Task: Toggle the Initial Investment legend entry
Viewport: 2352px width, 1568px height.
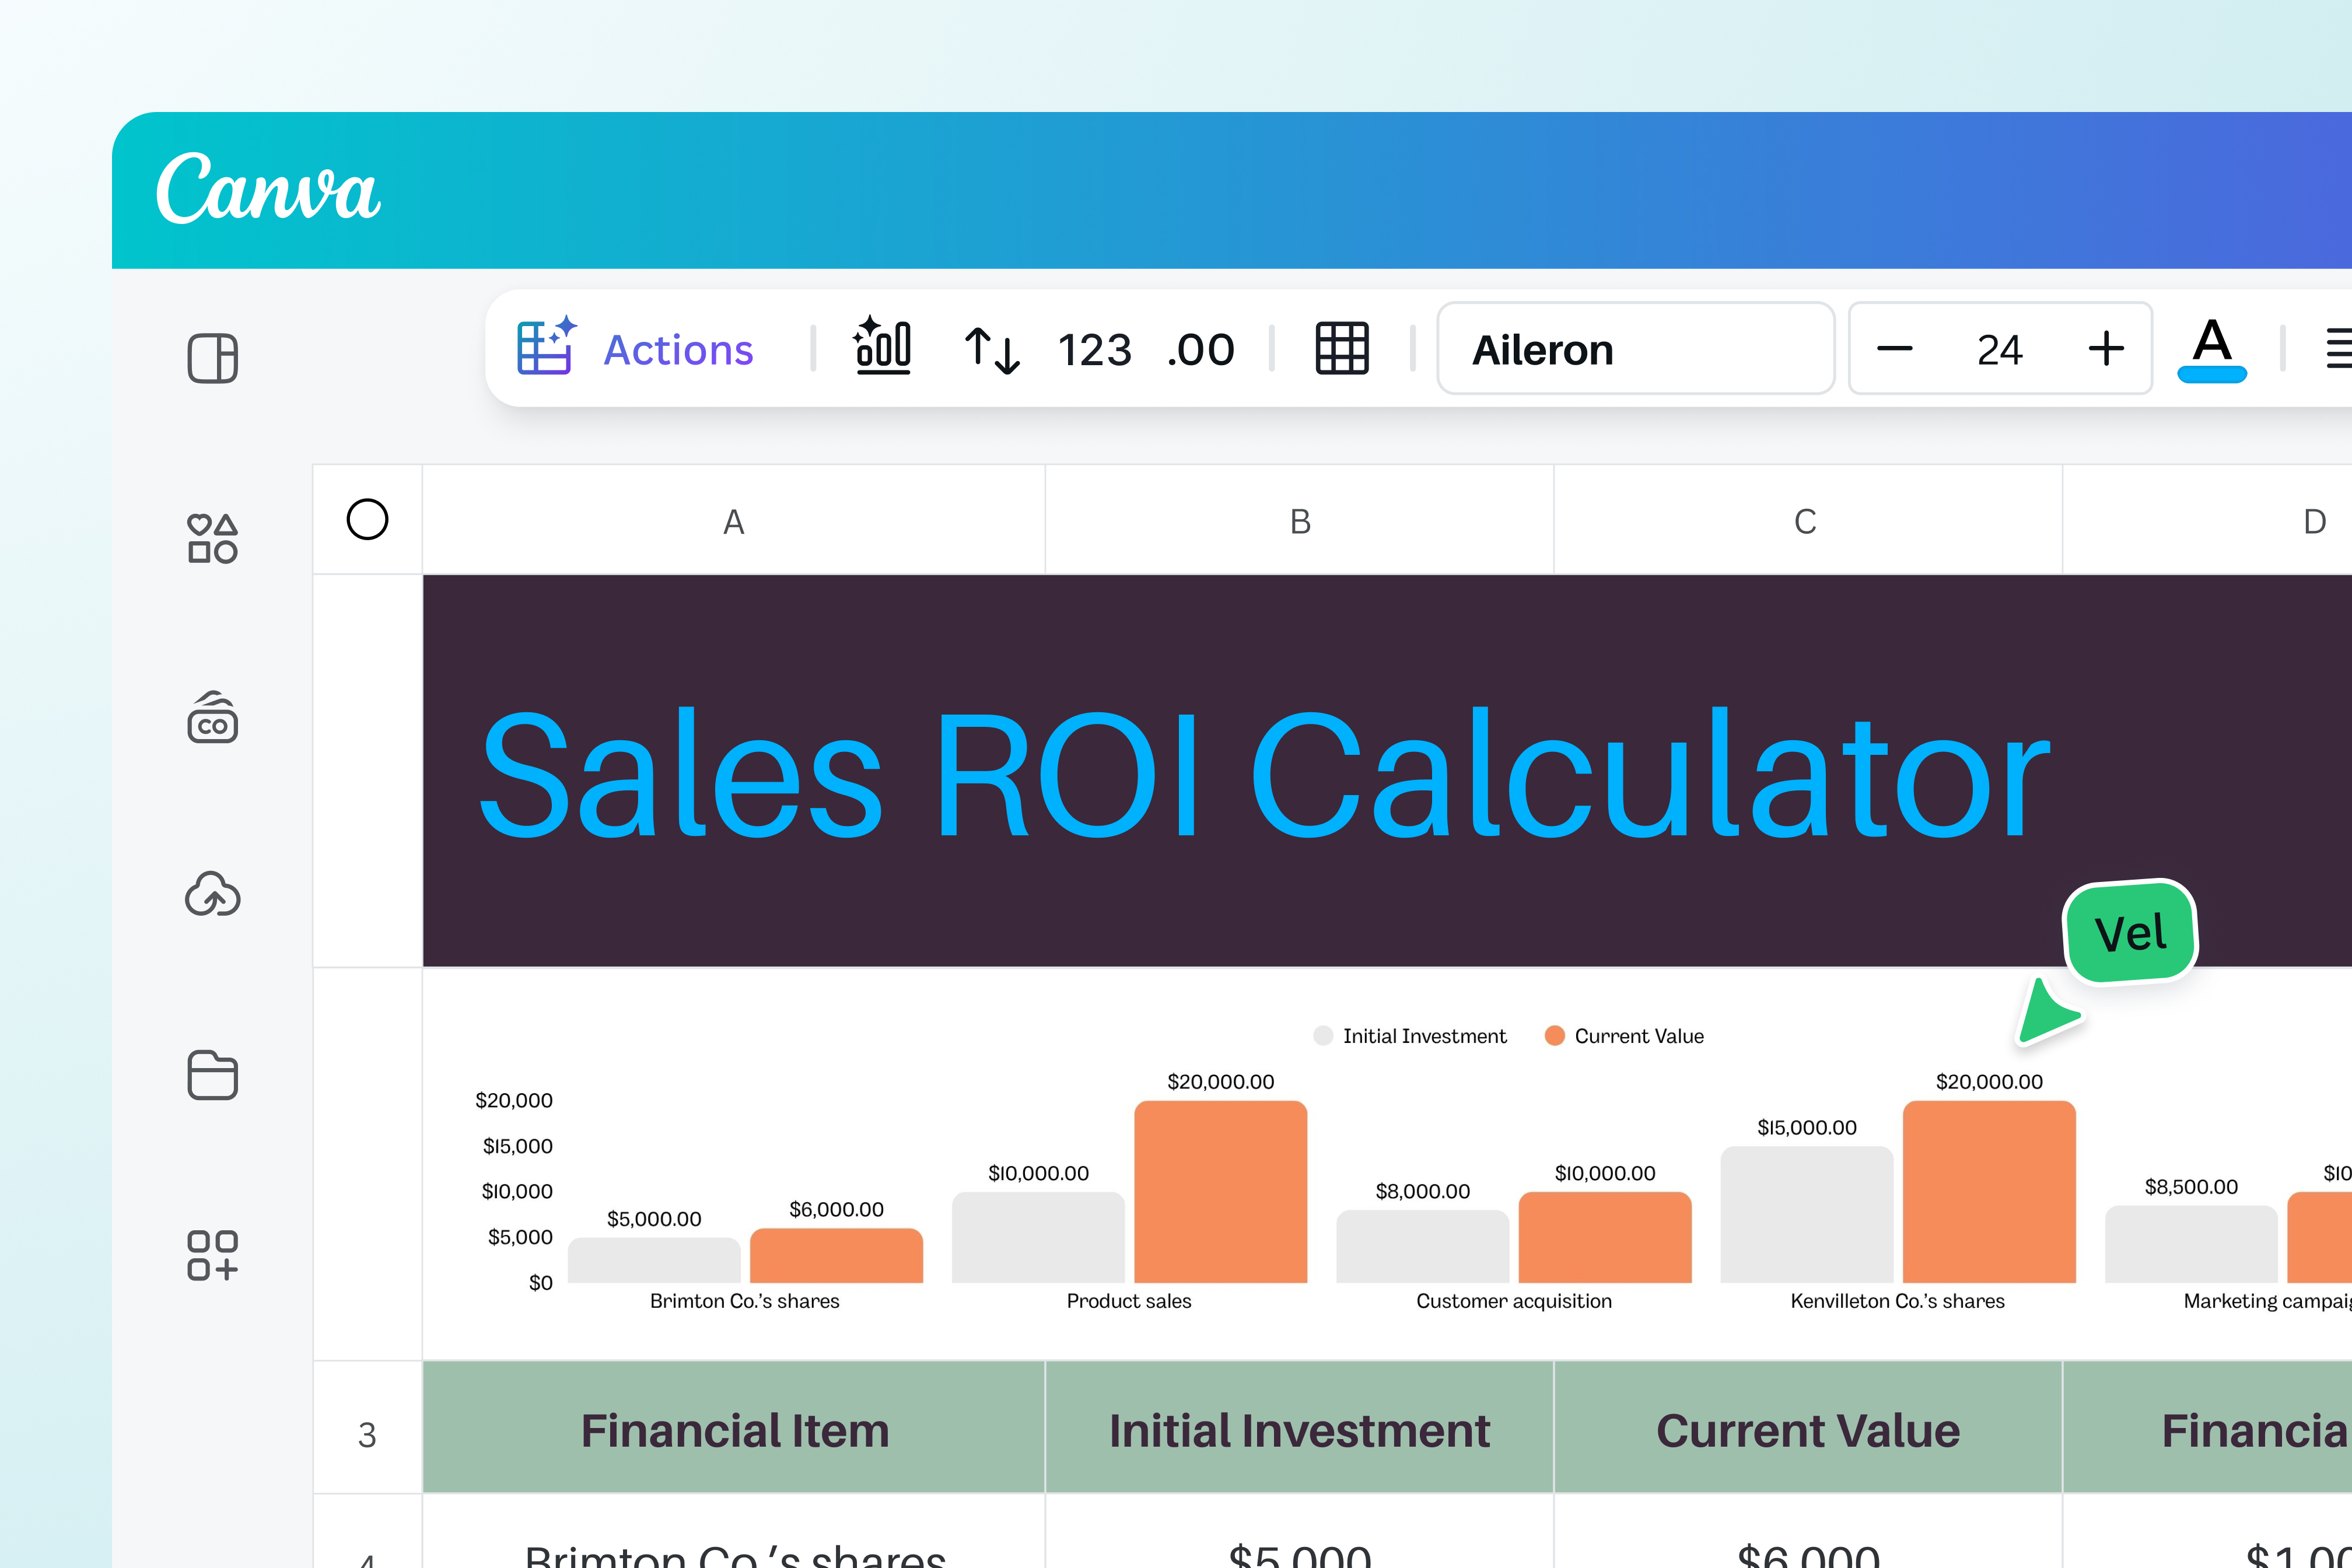Action: pyautogui.click(x=1409, y=1036)
